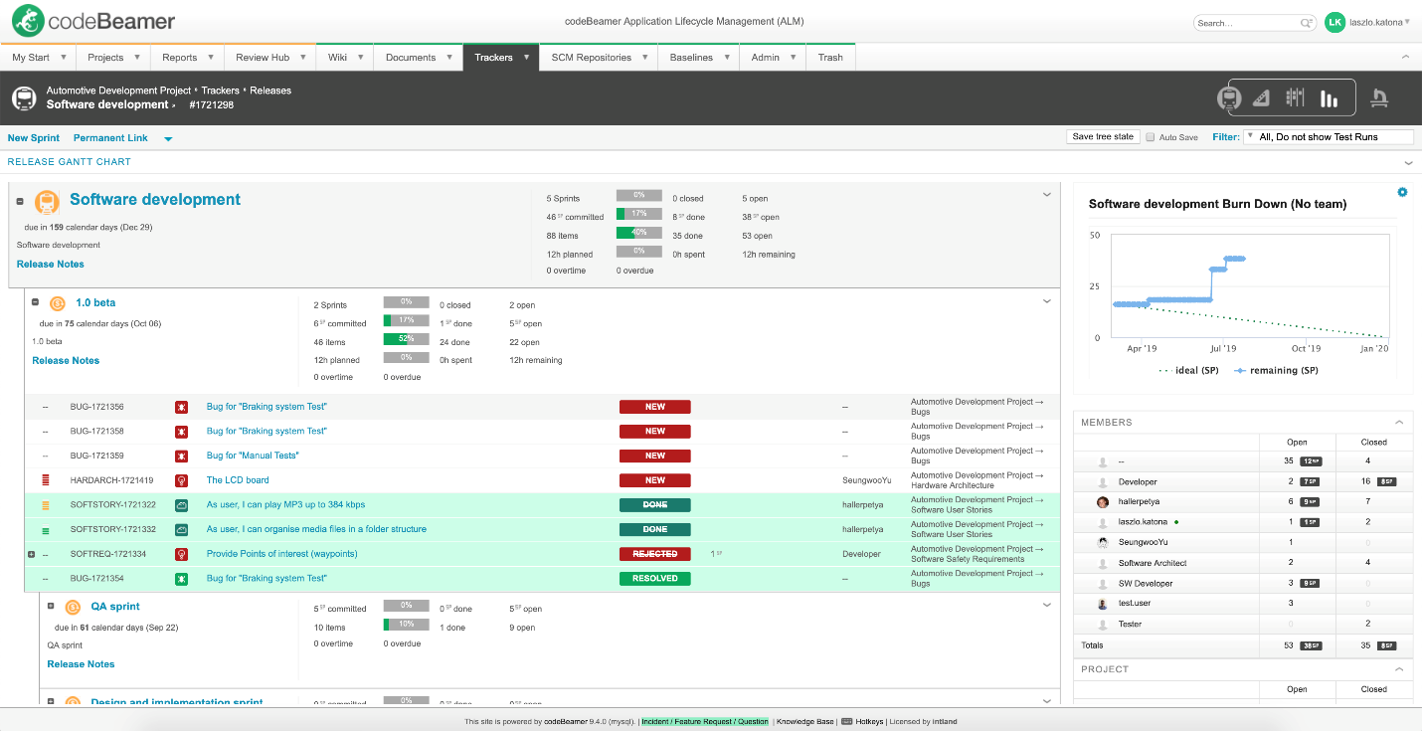The height and width of the screenshot is (731, 1422).
Task: Open the Knowledge Base footer link
Action: (x=805, y=722)
